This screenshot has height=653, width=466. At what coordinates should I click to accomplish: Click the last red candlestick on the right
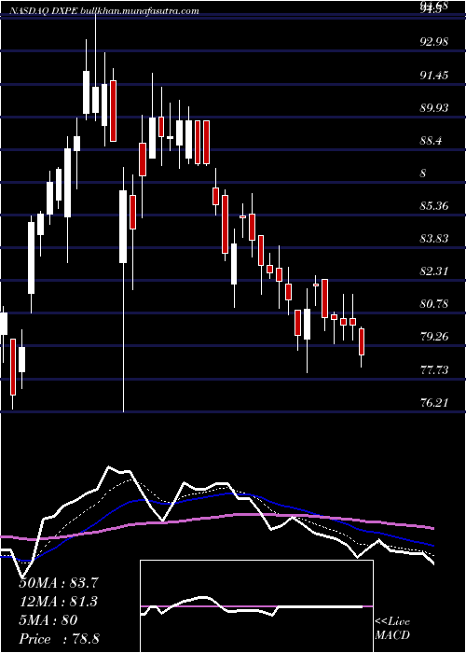point(362,342)
